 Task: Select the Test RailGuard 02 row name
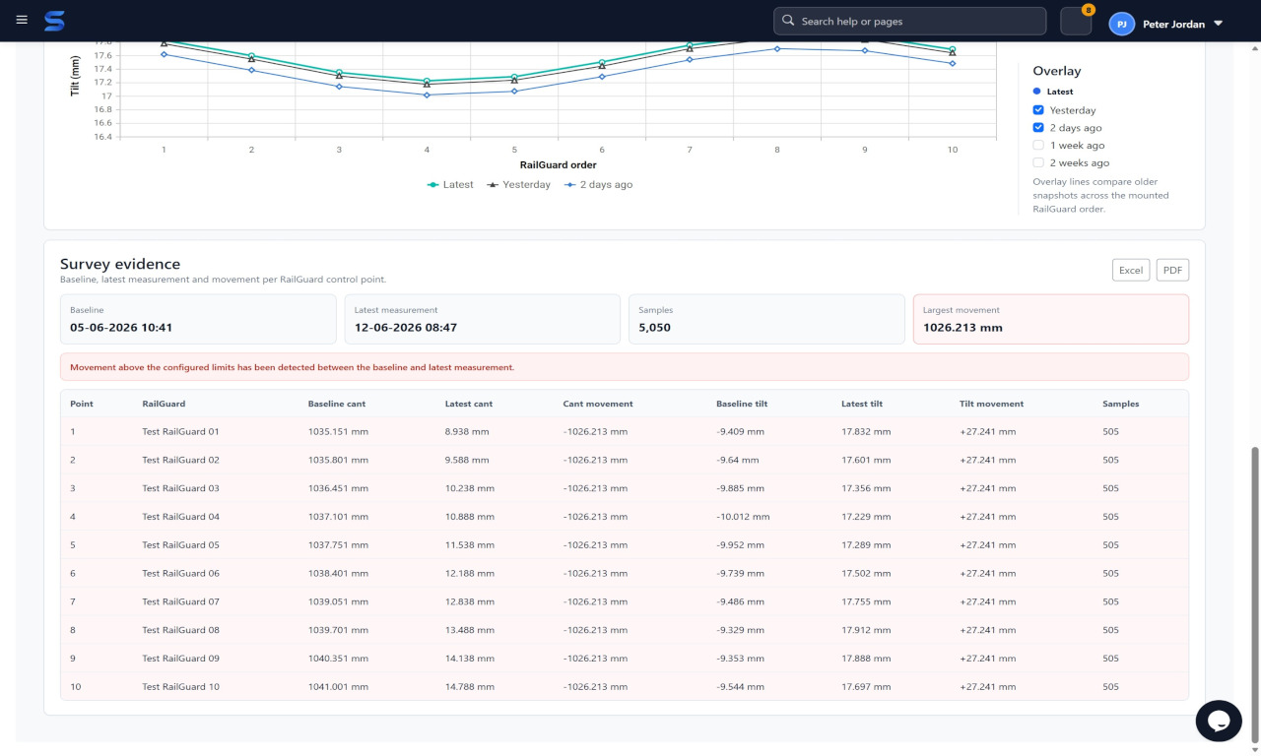point(180,460)
